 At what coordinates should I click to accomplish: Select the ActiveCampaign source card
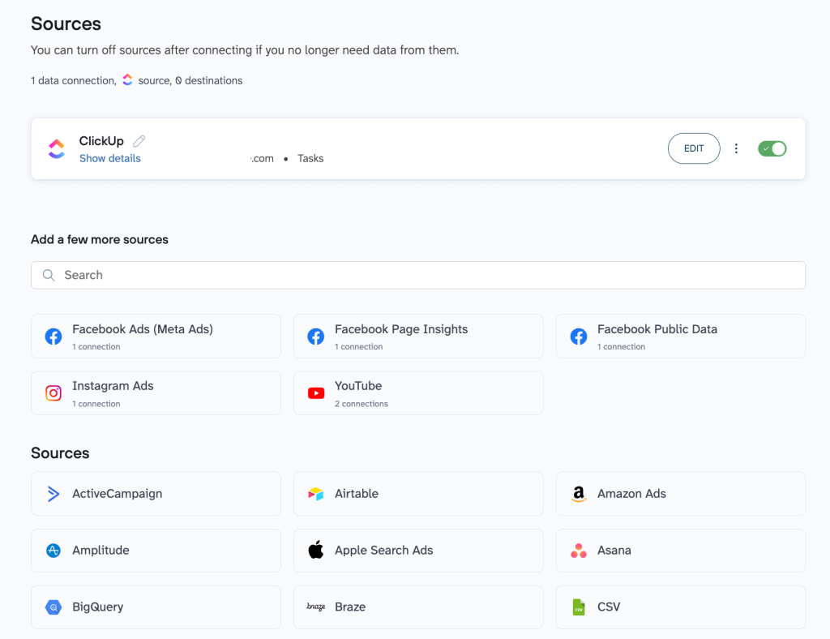(156, 494)
